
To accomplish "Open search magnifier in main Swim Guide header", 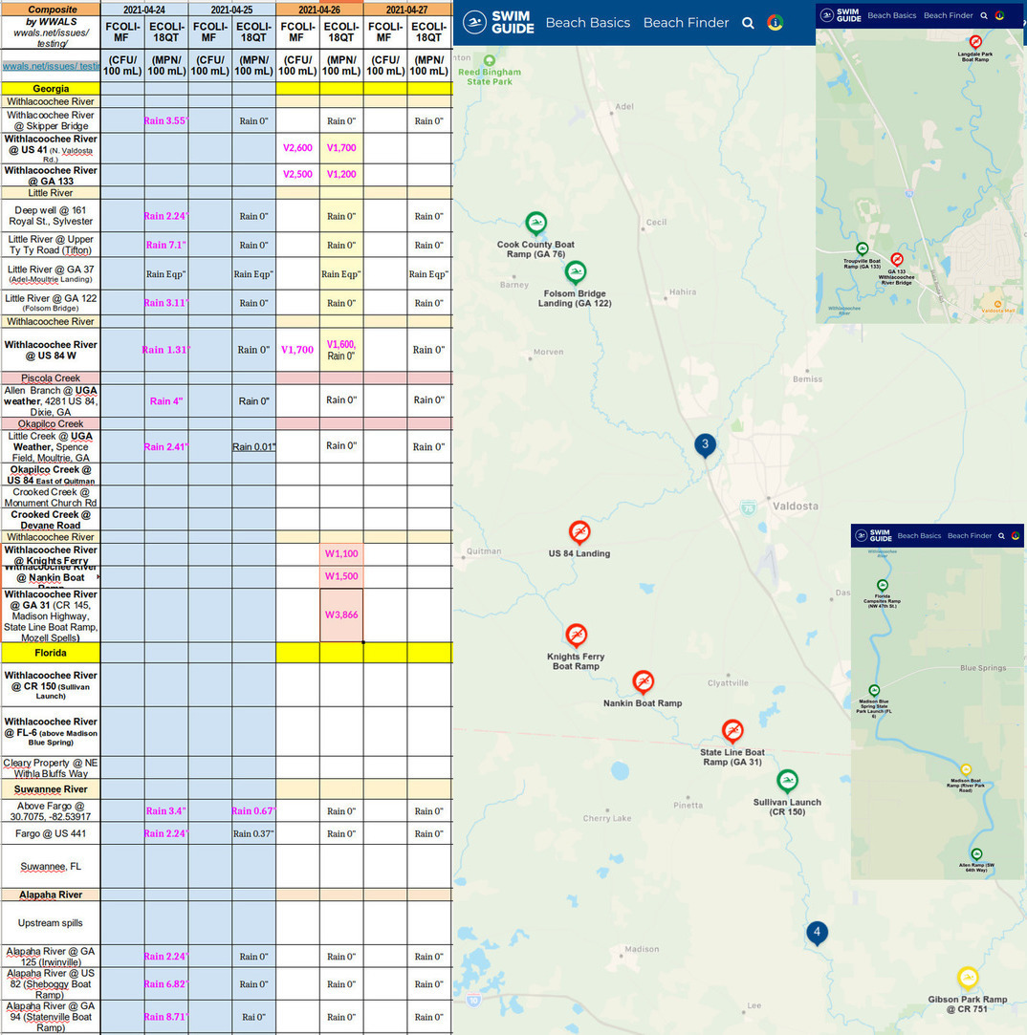I will (x=748, y=23).
